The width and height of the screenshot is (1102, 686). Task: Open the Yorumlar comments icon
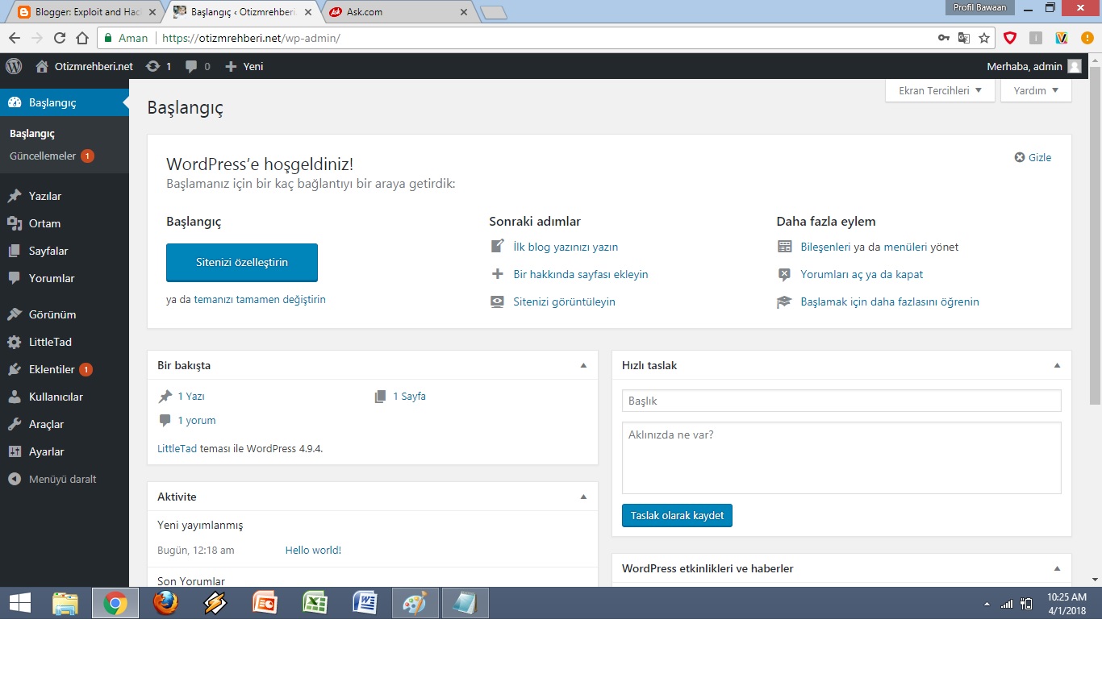14,278
